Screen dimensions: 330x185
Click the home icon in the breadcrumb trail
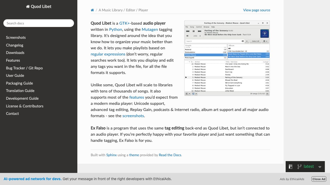(92, 10)
